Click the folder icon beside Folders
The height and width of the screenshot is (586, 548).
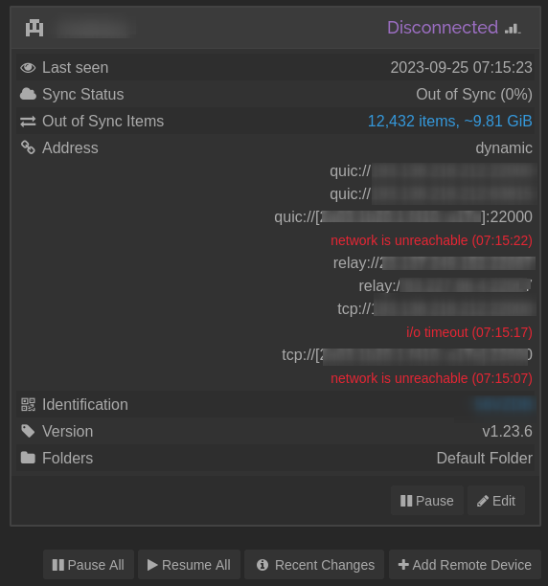[28, 458]
